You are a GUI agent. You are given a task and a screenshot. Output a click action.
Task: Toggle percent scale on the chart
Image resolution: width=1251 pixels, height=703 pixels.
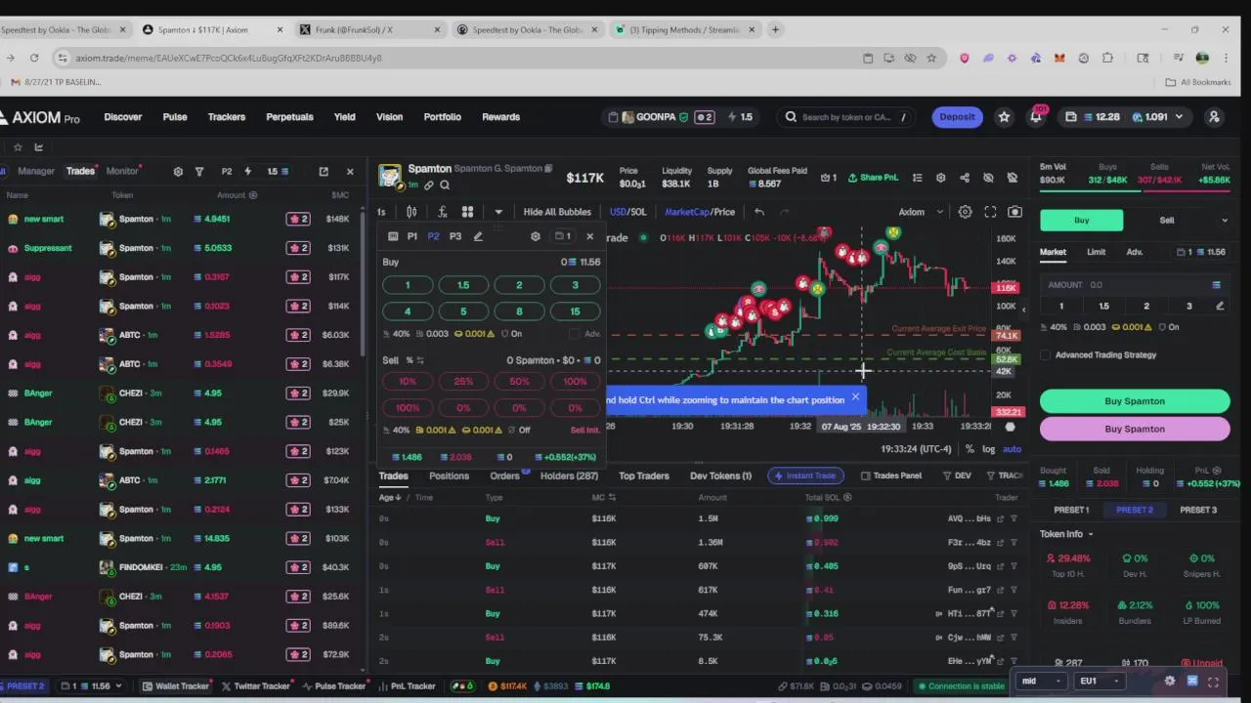pyautogui.click(x=970, y=449)
